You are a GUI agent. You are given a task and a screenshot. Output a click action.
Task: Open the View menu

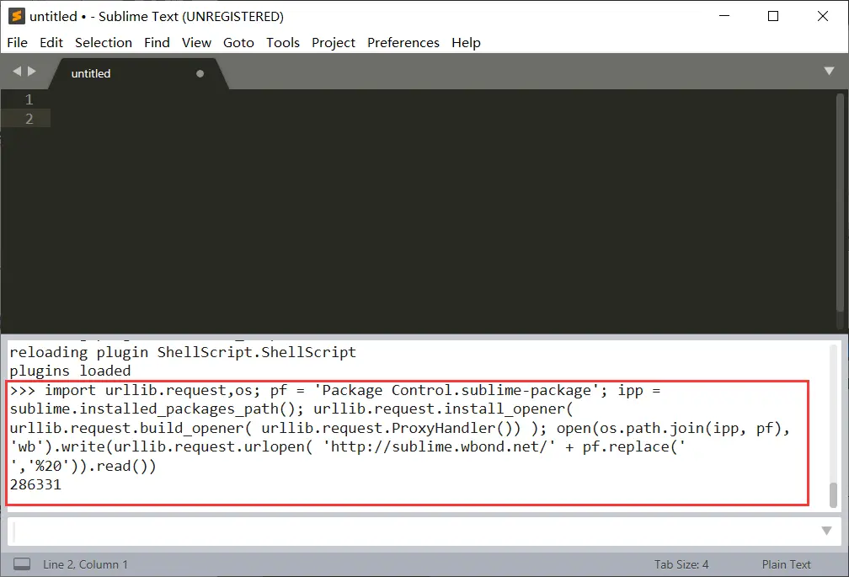pos(196,42)
